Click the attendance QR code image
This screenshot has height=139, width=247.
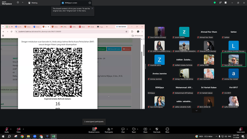click(x=58, y=72)
